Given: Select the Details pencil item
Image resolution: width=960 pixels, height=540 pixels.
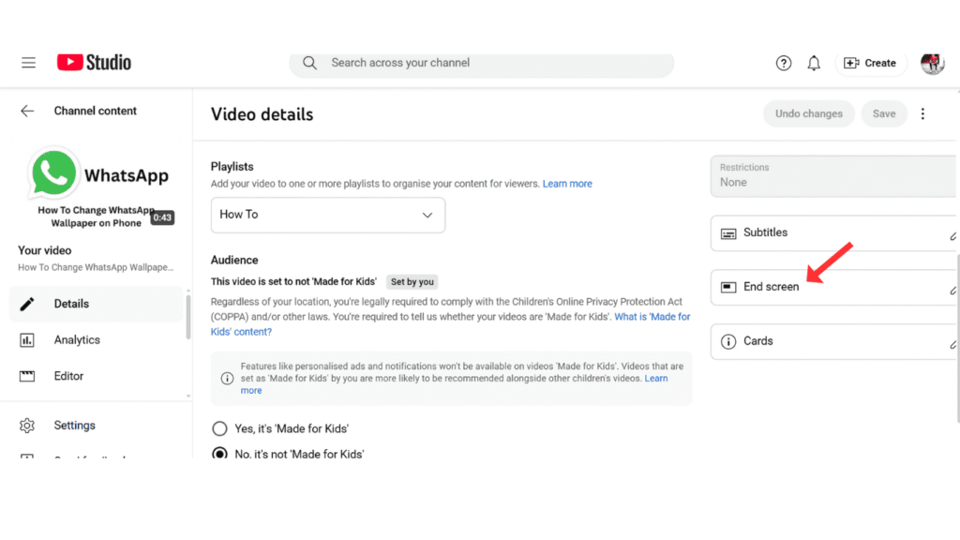Looking at the screenshot, I should 97,304.
